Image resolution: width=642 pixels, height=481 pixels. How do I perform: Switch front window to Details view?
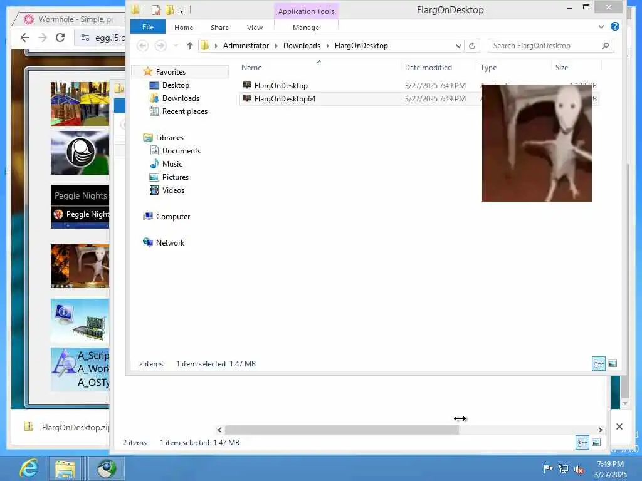pos(599,364)
